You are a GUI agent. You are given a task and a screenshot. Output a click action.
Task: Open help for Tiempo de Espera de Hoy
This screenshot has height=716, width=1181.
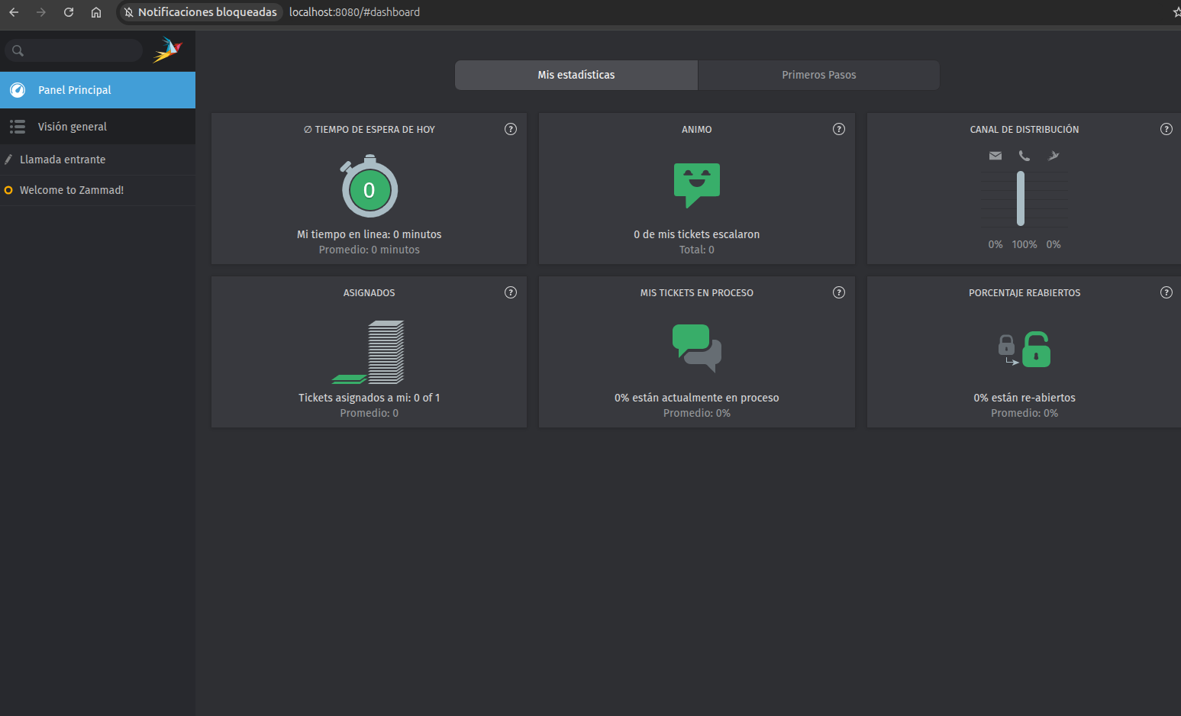point(511,129)
